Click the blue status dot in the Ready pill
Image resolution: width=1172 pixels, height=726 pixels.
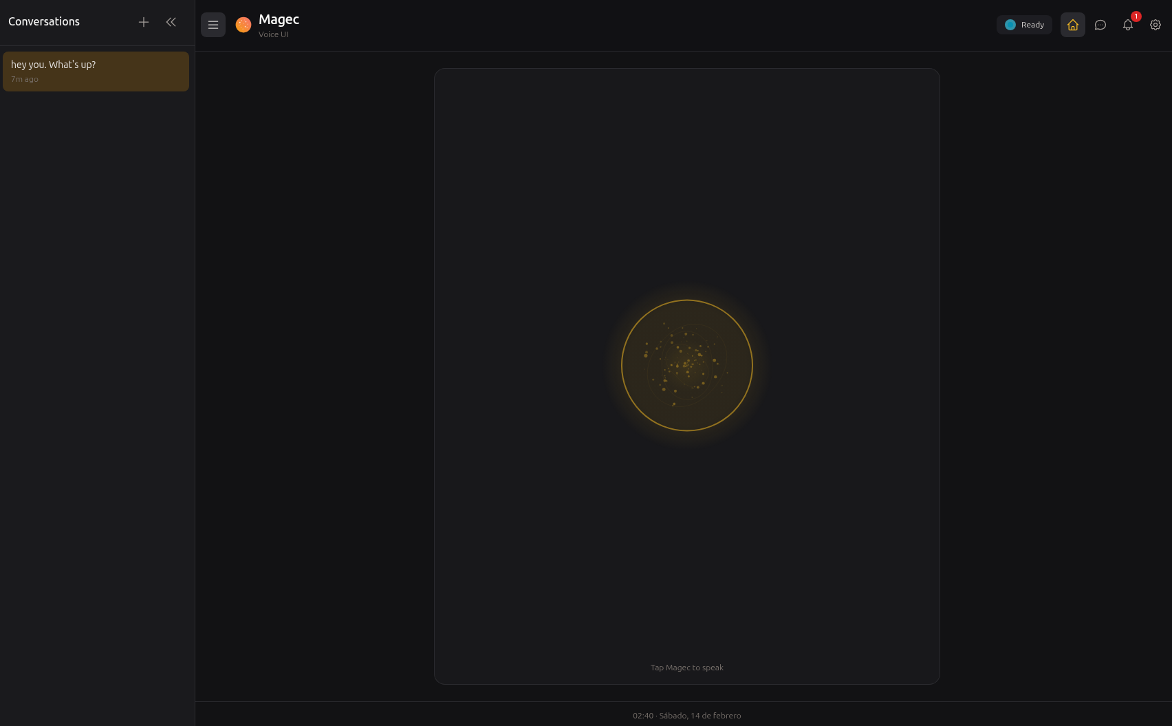[x=1010, y=24]
